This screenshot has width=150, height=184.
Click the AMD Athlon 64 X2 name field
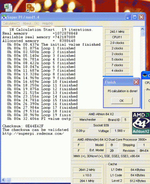pyautogui.click(x=101, y=114)
